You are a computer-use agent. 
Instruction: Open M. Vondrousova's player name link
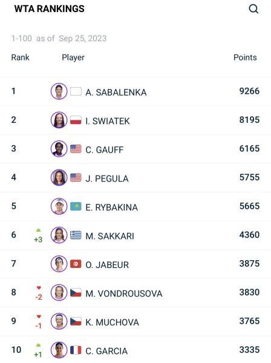point(124,293)
